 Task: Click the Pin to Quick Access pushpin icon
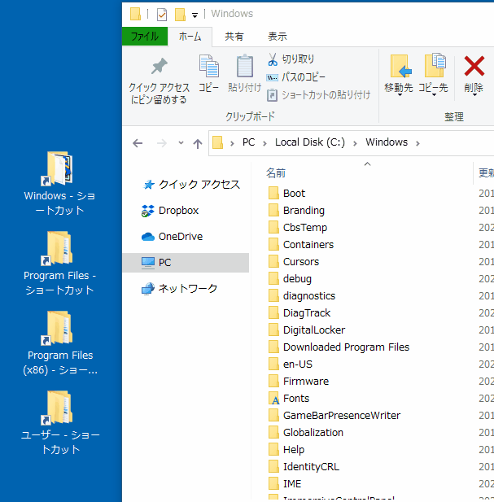point(160,67)
